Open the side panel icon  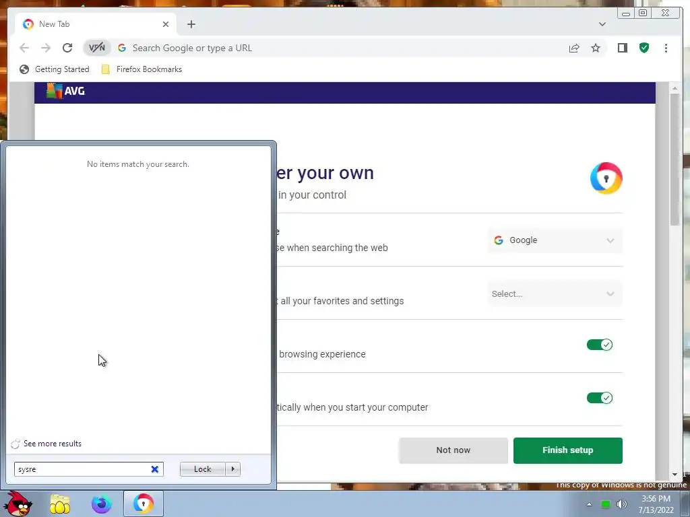click(x=622, y=48)
